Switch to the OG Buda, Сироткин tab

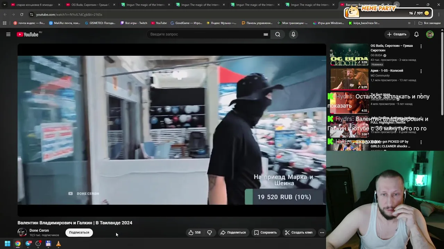(90, 5)
